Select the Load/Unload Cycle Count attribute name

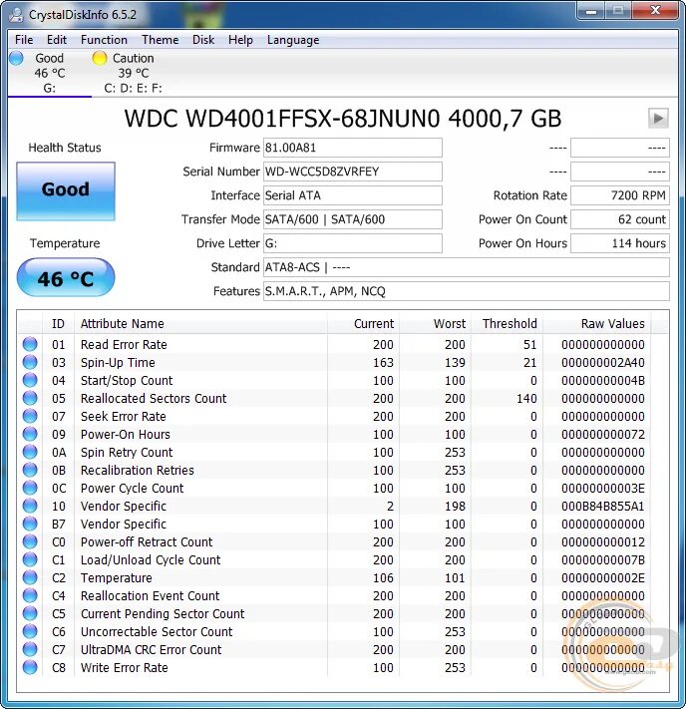point(151,559)
